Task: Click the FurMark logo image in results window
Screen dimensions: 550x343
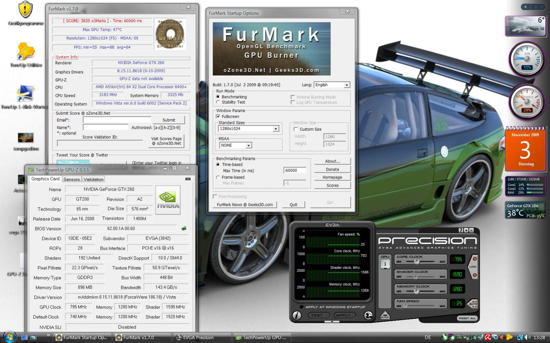Action: pos(170,34)
